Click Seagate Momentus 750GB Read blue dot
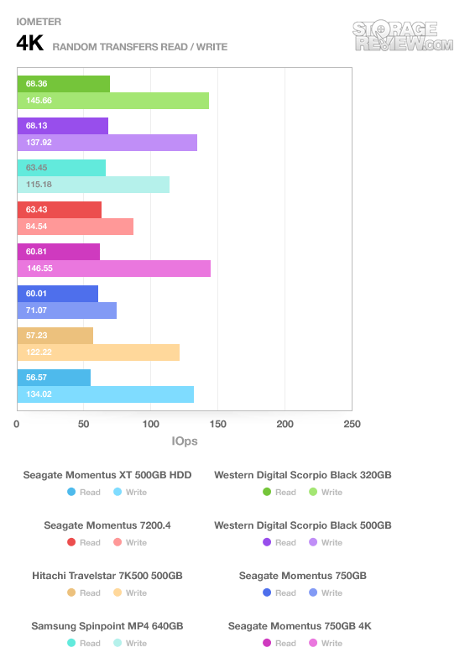Screen dimensions: 470x663 point(267,593)
